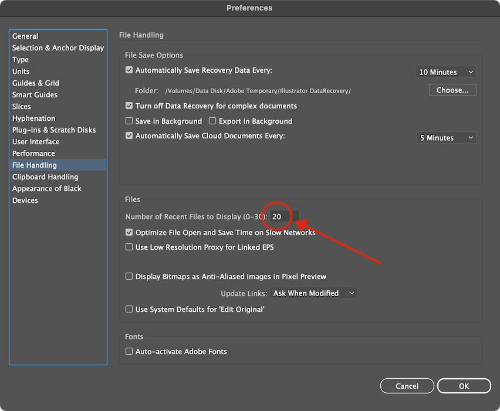
Task: Open the Guides & Grid preferences
Action: pos(35,83)
